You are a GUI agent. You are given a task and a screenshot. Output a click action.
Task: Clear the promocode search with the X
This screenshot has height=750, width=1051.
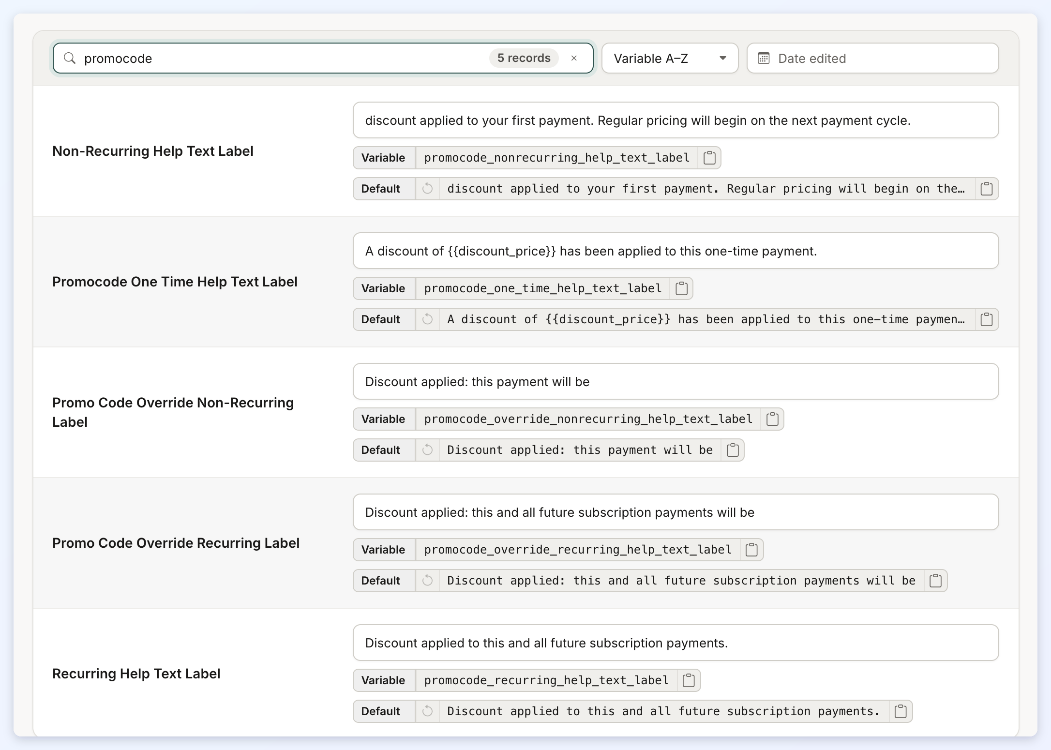(574, 59)
